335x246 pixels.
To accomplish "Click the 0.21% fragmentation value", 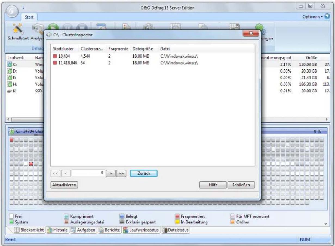I will tap(285, 91).
